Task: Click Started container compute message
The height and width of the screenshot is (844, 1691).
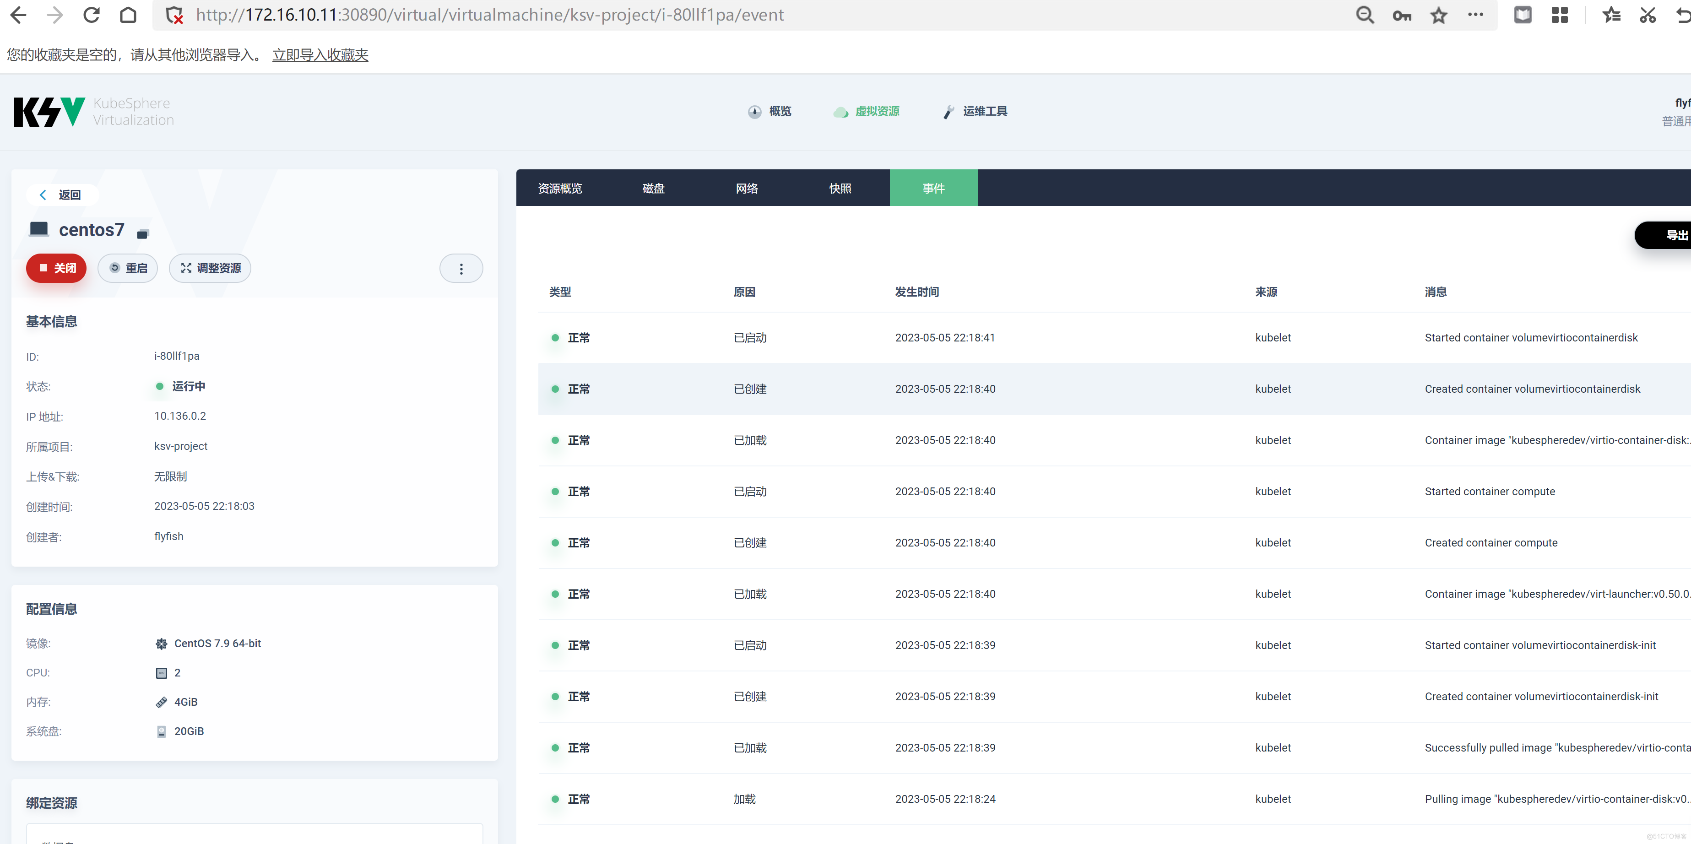Action: (x=1490, y=492)
